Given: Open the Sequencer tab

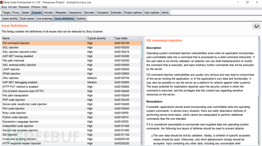Looking at the screenshot, I should click(75, 13).
